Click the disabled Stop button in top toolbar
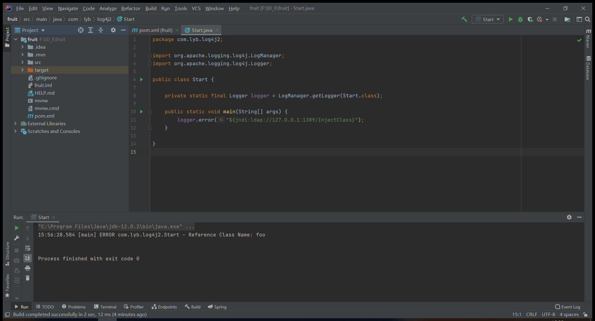 555,19
